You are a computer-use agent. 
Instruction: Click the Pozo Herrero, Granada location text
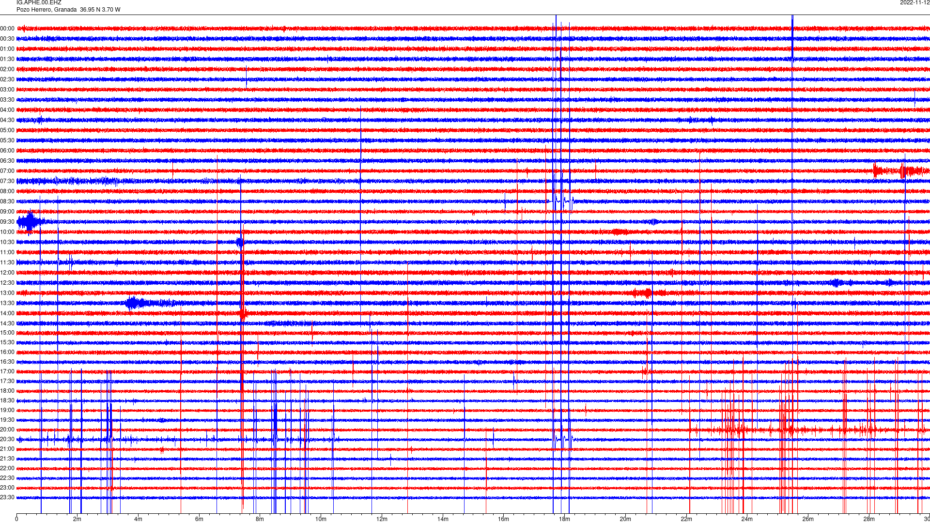[46, 10]
